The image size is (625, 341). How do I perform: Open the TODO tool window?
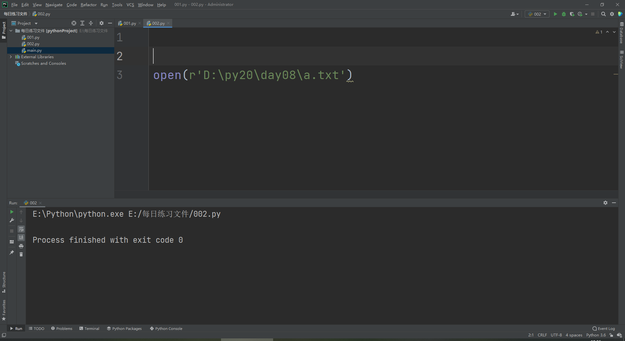(x=36, y=329)
